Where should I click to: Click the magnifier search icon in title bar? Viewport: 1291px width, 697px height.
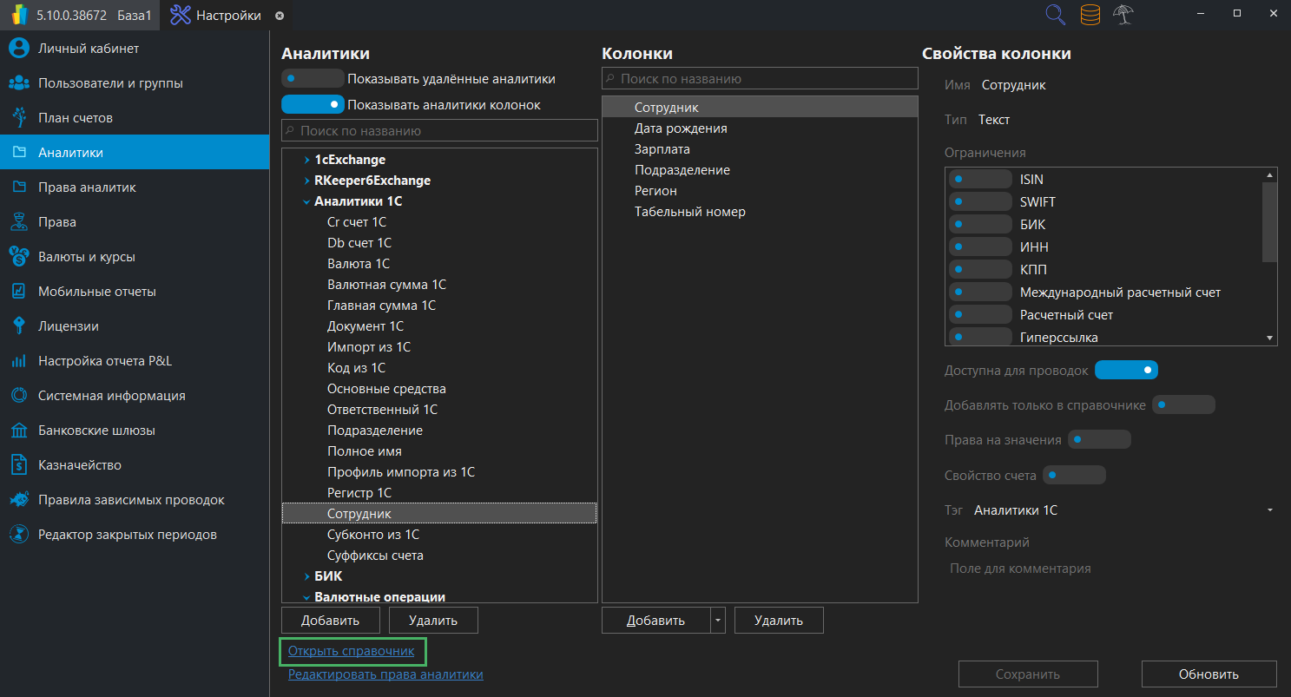click(x=1055, y=15)
